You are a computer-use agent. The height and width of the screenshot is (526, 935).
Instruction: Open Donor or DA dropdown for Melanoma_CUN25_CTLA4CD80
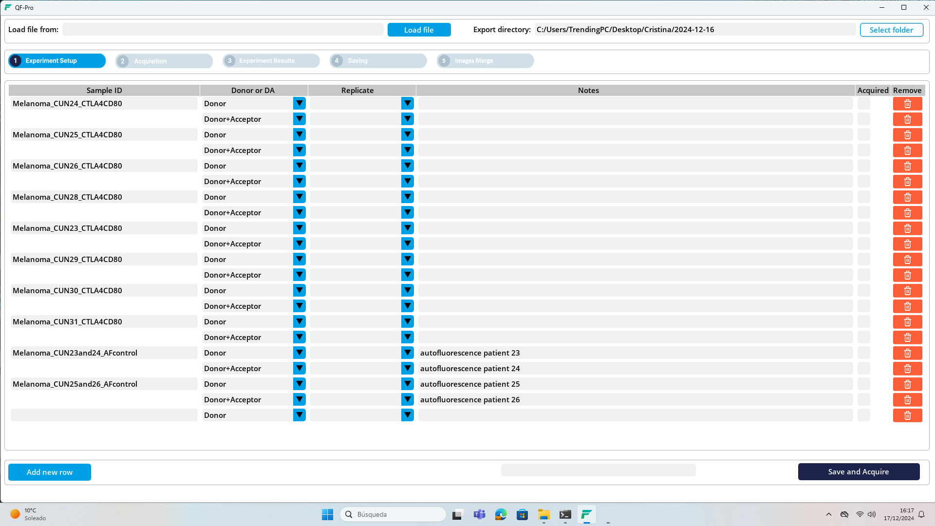[x=299, y=135]
